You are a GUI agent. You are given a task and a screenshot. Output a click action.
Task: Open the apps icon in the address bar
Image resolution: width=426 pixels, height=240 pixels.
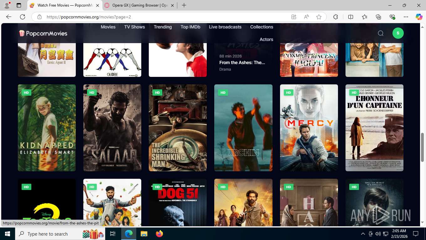tap(294, 17)
